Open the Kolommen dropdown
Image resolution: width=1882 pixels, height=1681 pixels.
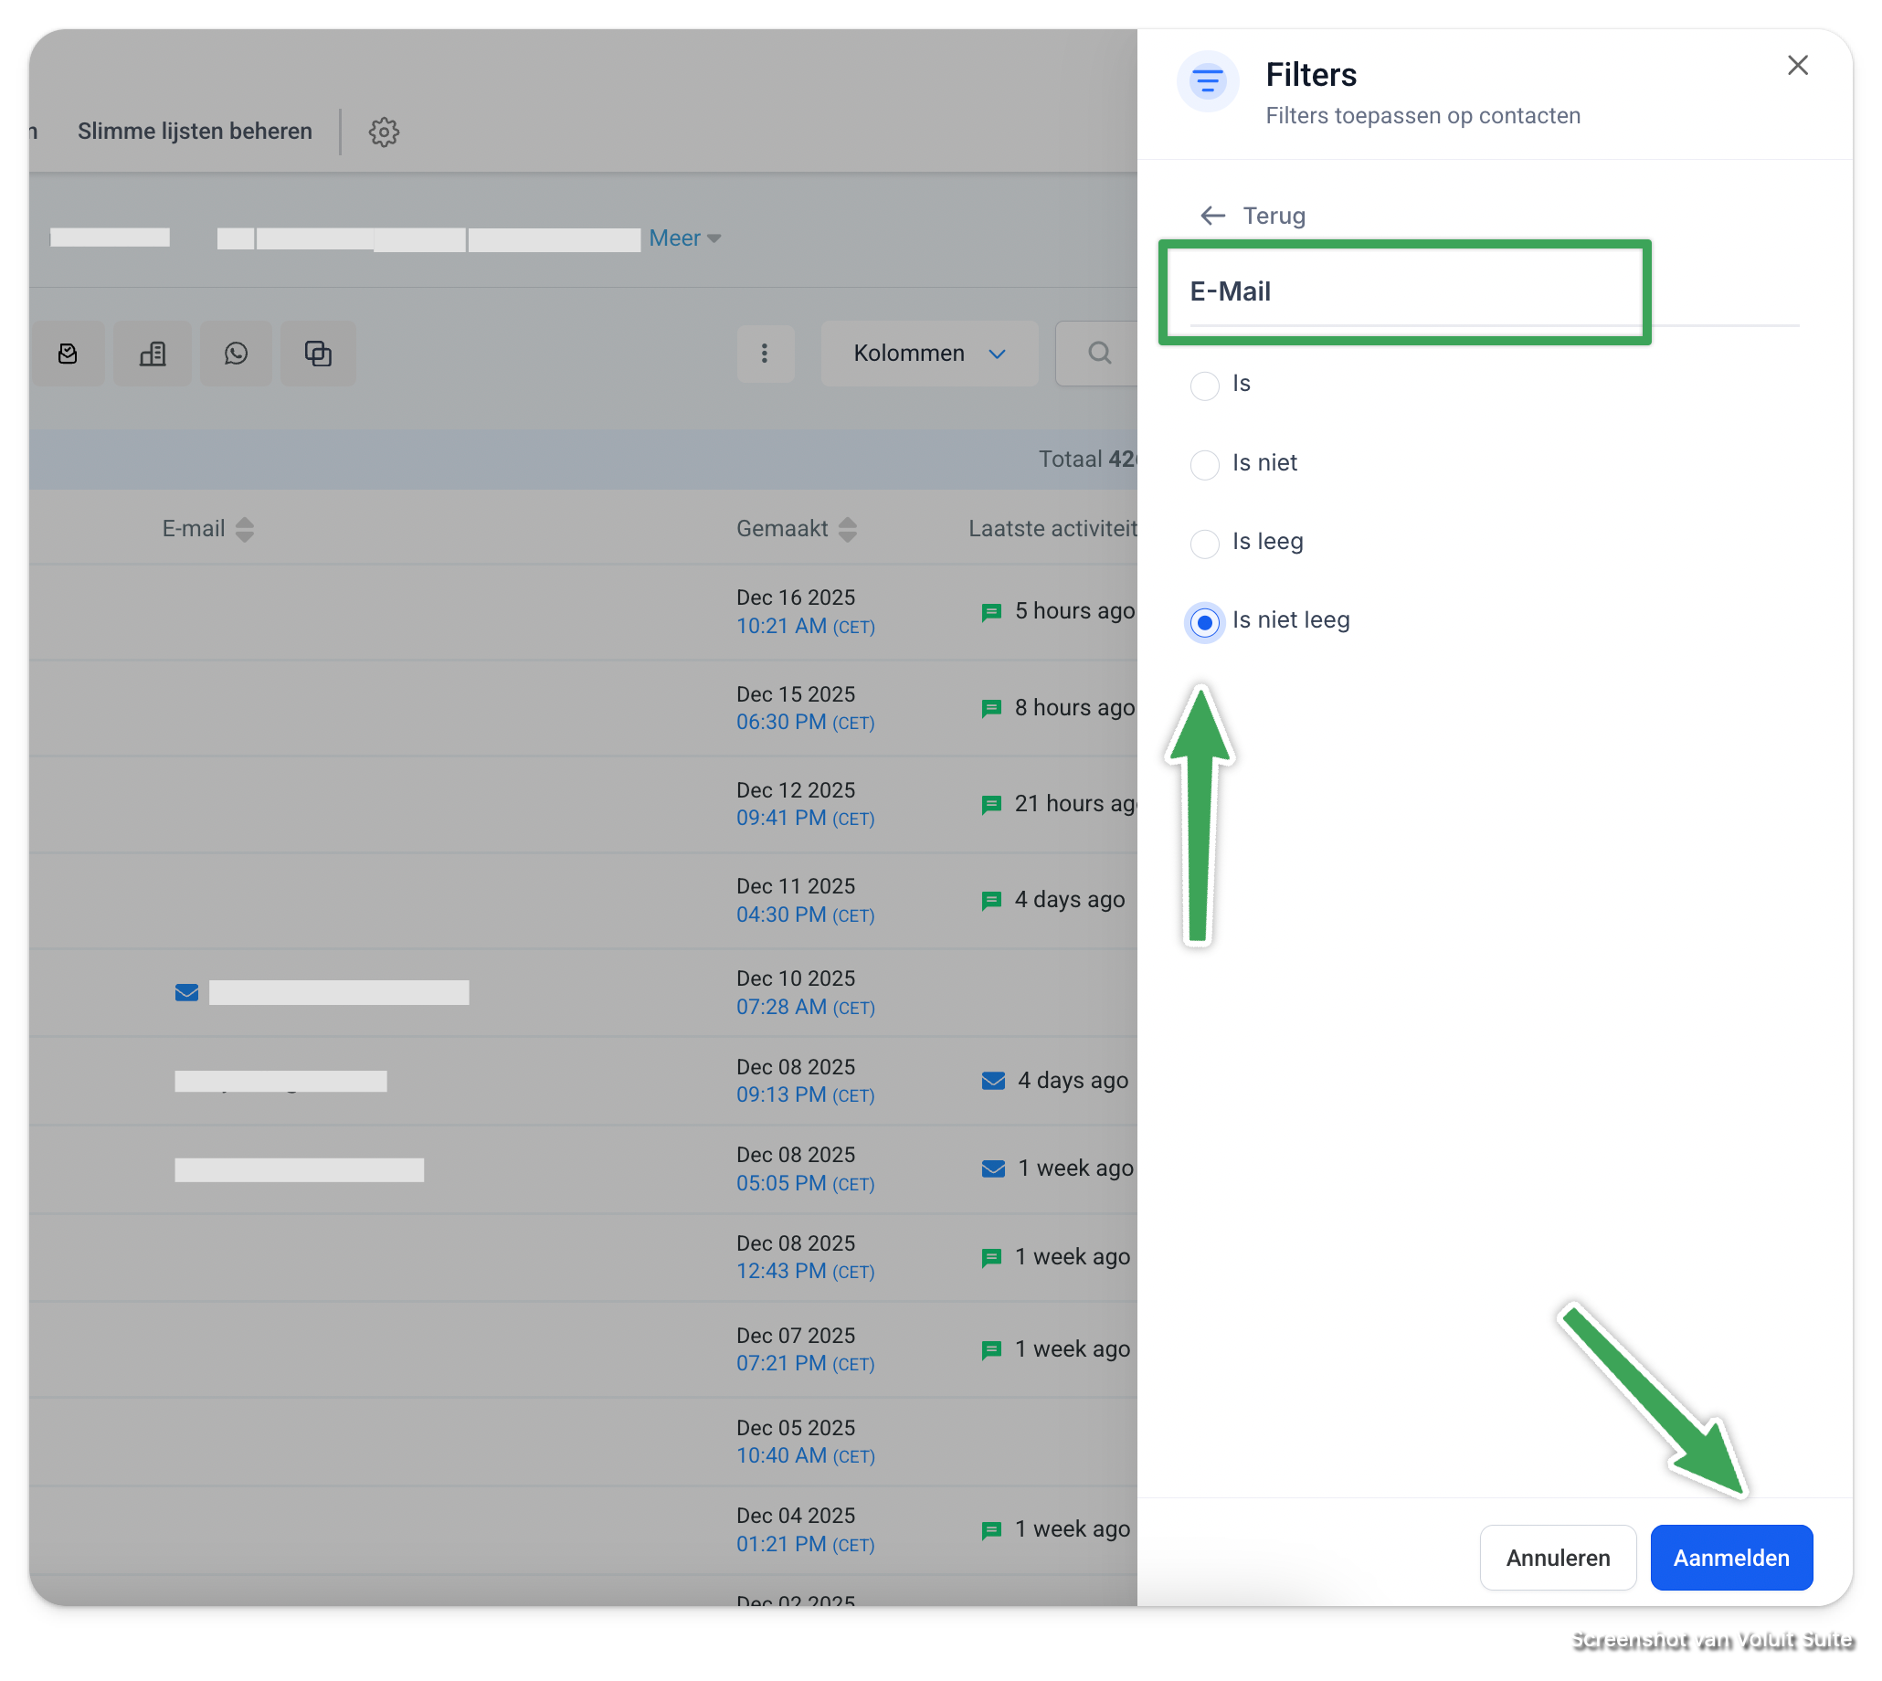tap(928, 354)
